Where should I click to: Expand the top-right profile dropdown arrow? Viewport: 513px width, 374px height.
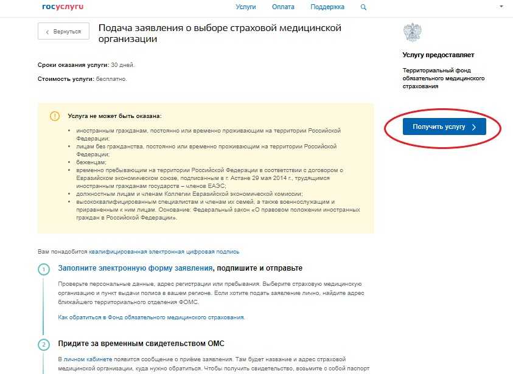[x=501, y=7]
